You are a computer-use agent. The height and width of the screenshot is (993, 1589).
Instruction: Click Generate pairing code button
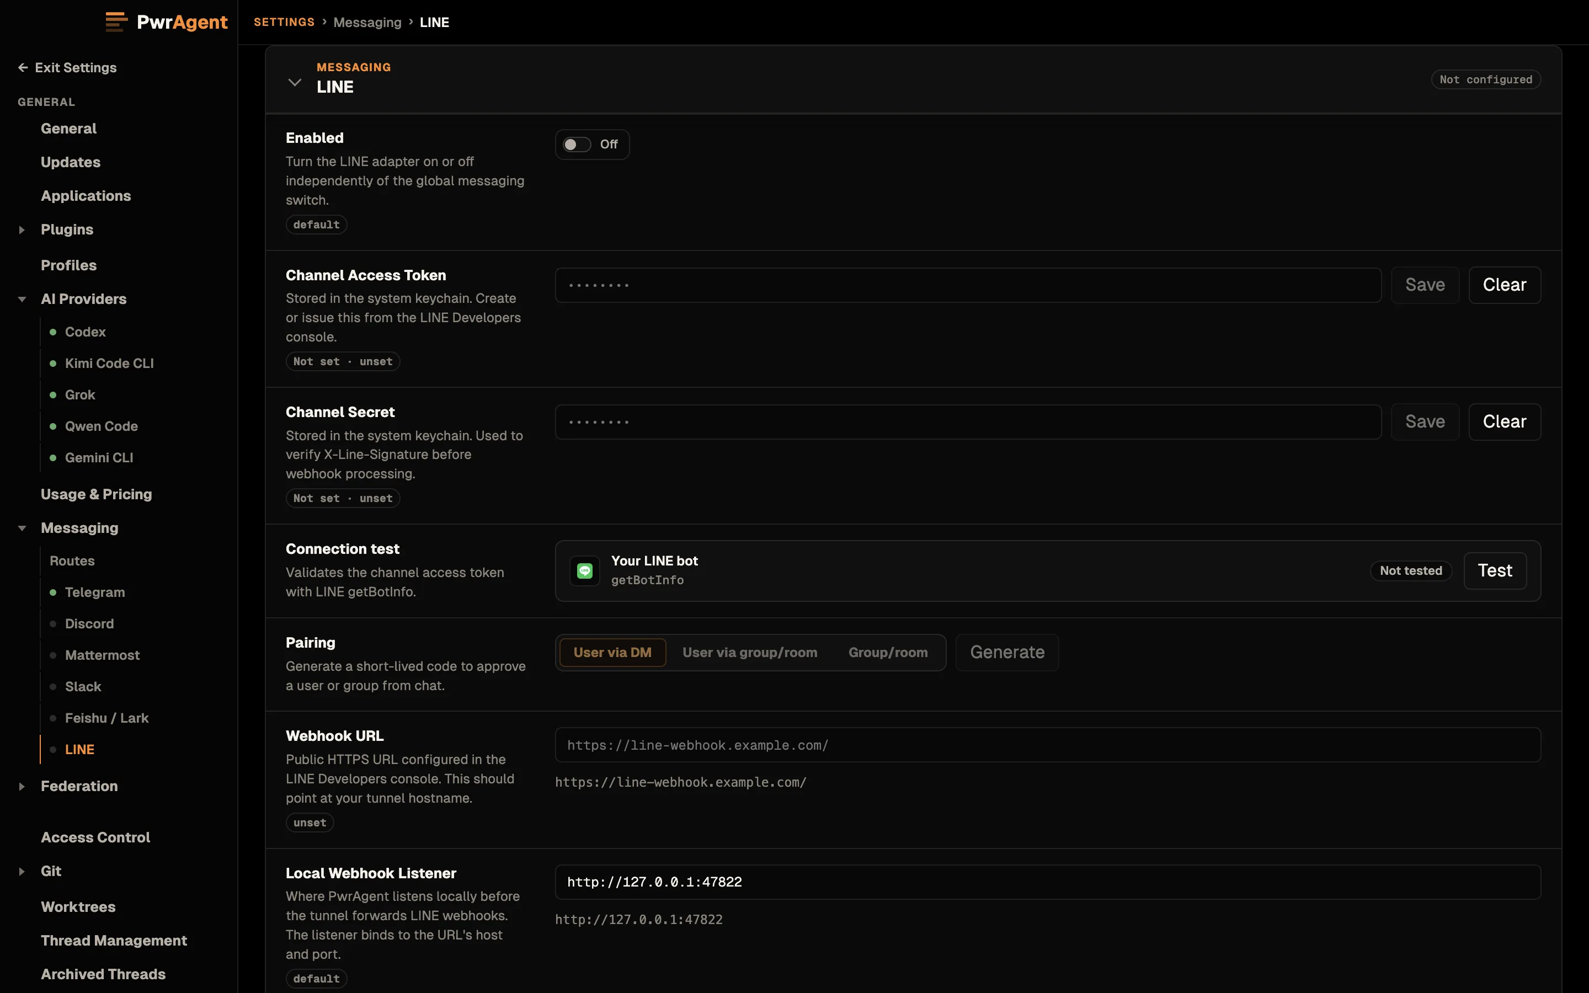(x=1007, y=652)
